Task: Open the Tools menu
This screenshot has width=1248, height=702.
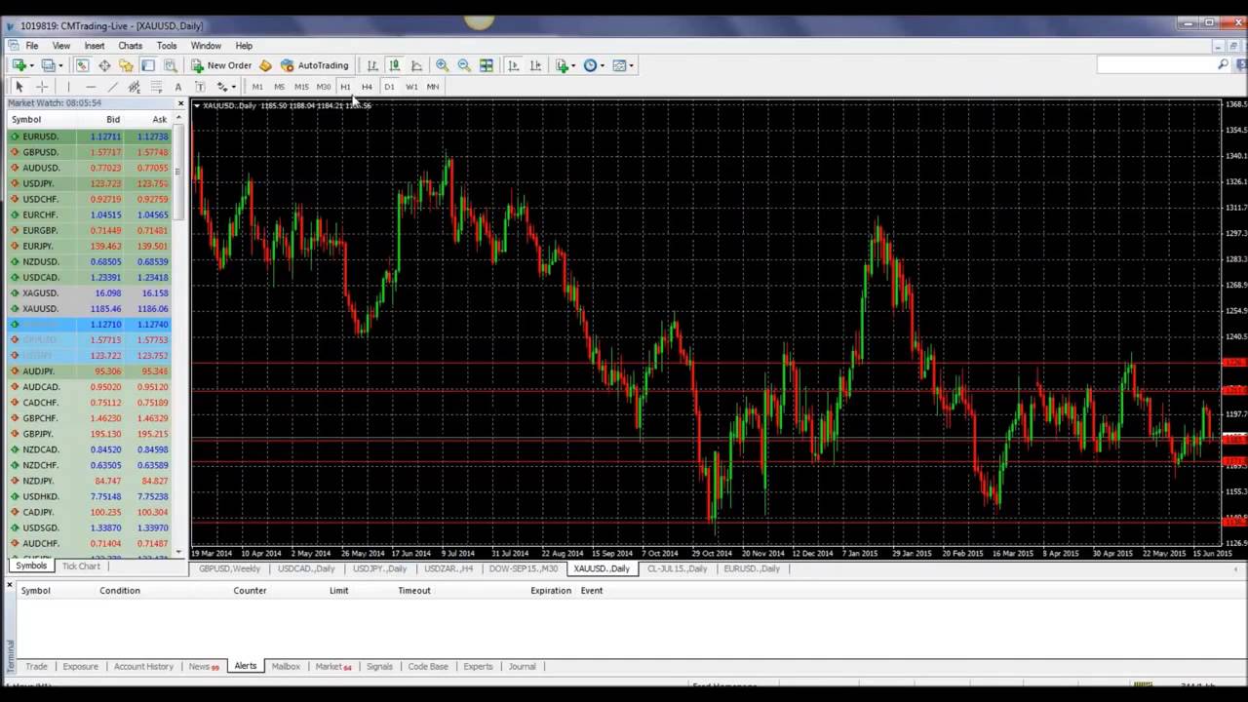Action: 167,46
